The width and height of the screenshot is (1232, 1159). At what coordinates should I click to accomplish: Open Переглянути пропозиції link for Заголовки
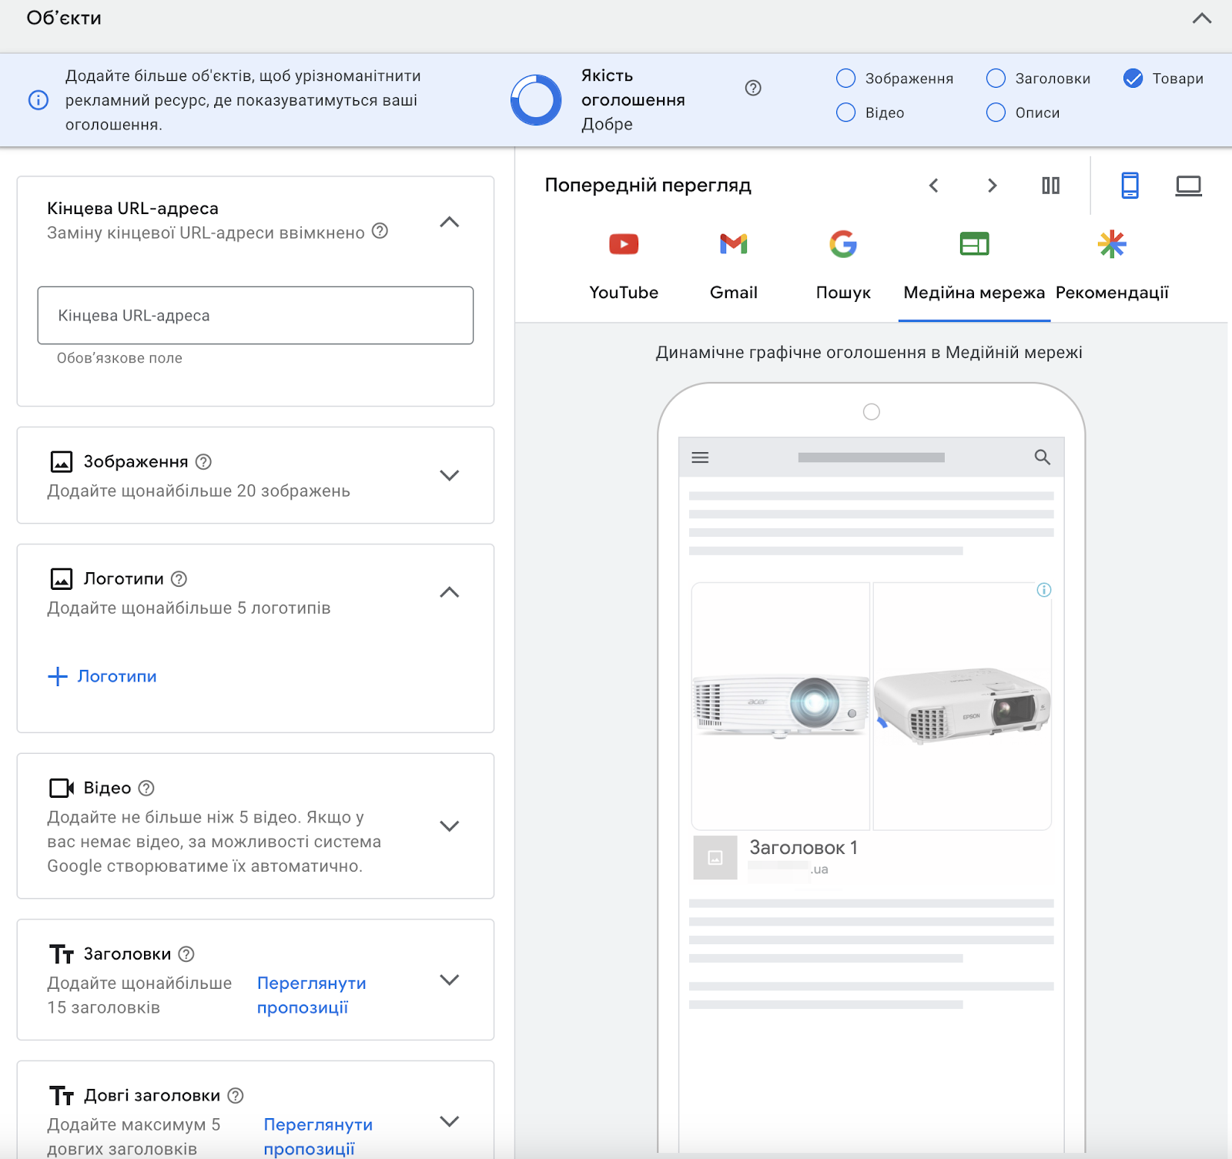[311, 995]
